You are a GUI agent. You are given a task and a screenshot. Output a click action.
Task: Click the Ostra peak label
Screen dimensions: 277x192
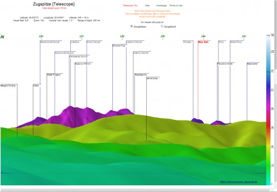point(36,86)
